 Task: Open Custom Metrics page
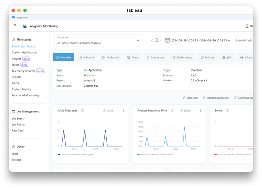pos(21,89)
